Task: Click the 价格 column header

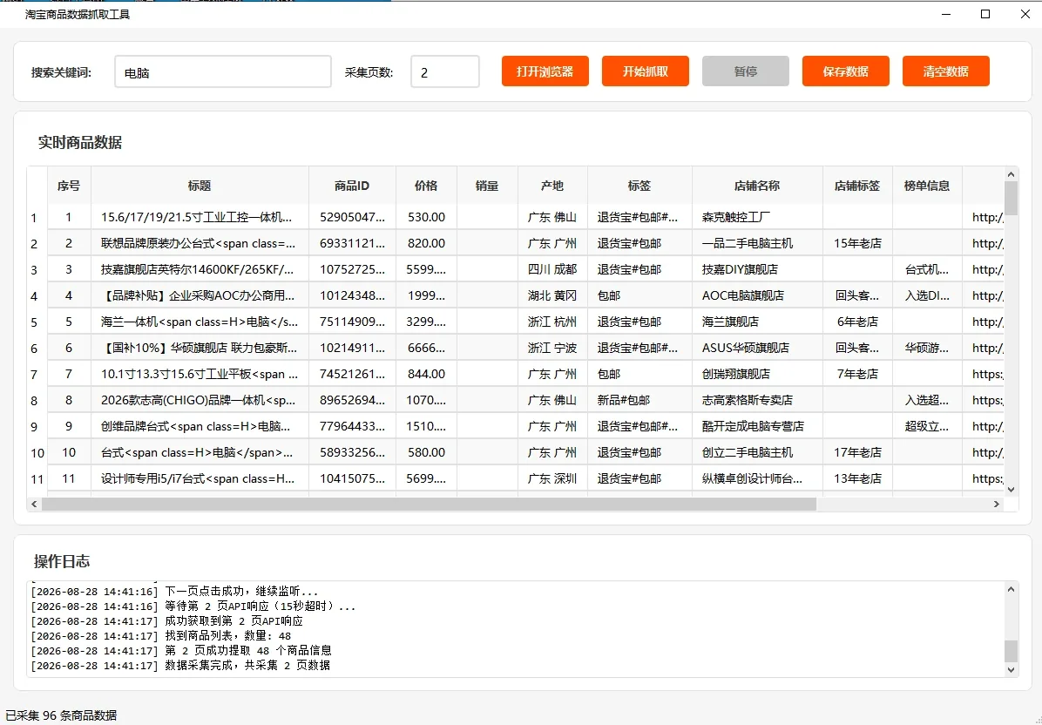Action: point(426,186)
